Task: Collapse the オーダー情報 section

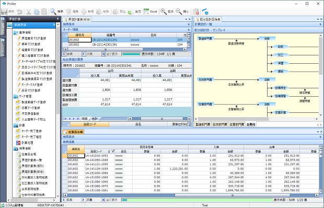Action: tap(189, 30)
